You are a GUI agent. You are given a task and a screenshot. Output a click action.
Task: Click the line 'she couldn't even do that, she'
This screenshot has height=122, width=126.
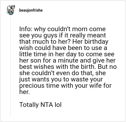point(62,73)
